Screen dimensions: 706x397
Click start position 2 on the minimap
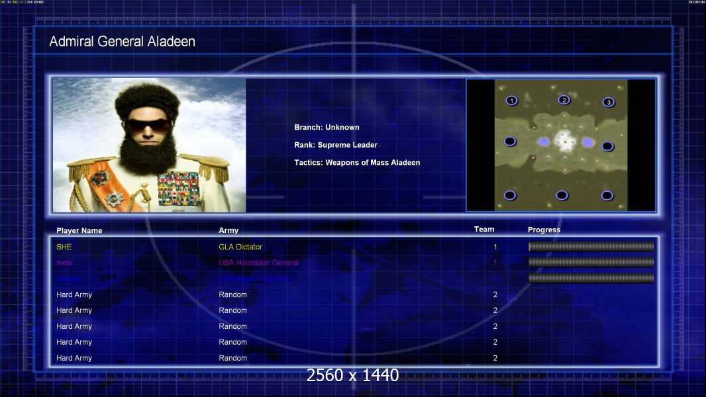click(x=564, y=100)
